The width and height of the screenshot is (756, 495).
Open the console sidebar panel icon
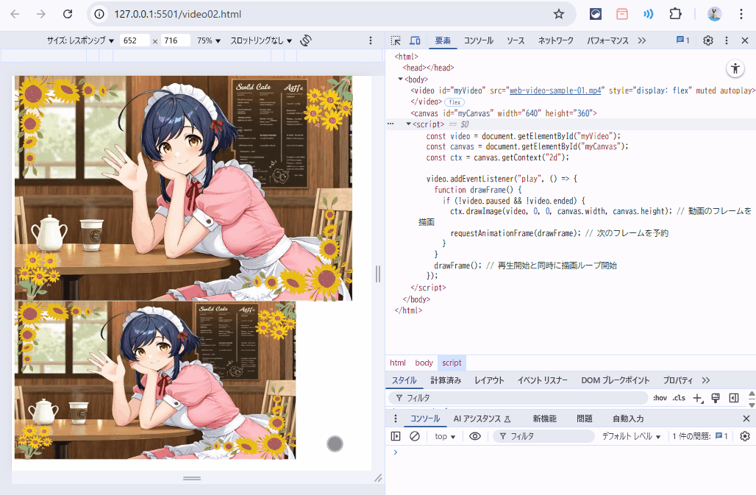point(396,436)
